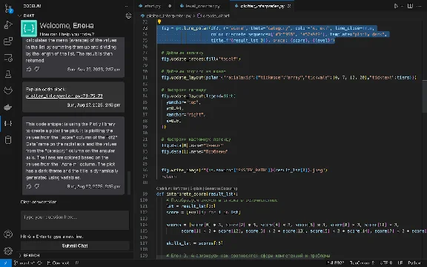The height and width of the screenshot is (267, 427).
Task: Focus the Type your question here field
Action: point(75,220)
